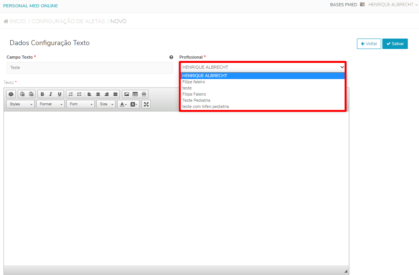Viewport: 419px width, 275px height.
Task: Click the editor resize handle corner
Action: (x=346, y=271)
